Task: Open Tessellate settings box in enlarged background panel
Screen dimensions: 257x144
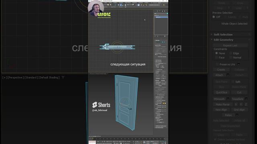Action: [x=246, y=99]
